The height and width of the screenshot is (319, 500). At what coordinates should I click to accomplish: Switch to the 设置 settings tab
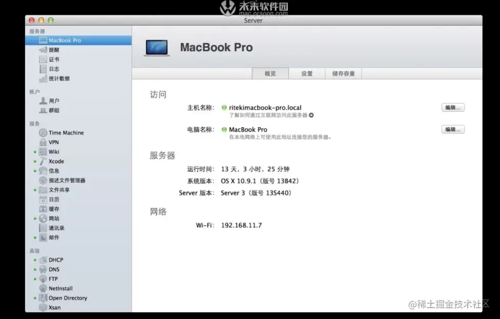[x=307, y=73]
